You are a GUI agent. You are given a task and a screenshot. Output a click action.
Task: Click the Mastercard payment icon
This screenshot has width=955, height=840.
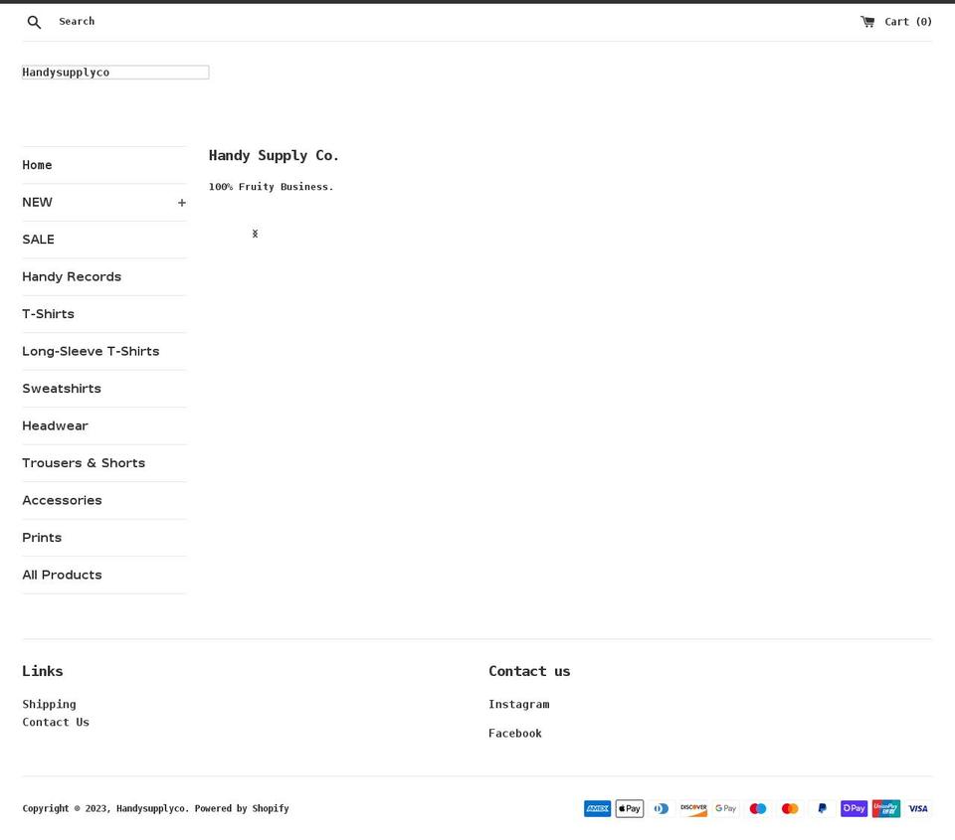click(x=790, y=808)
